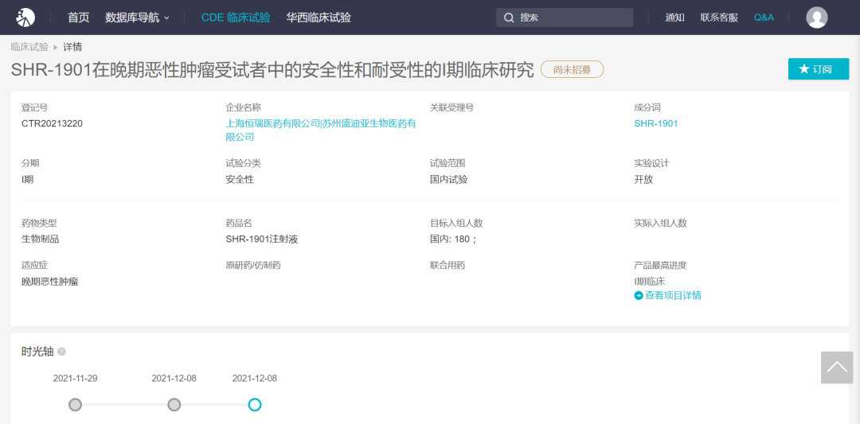Click the SHR-1901 ingredient link
Viewport: 860px width, 424px height.
point(655,123)
